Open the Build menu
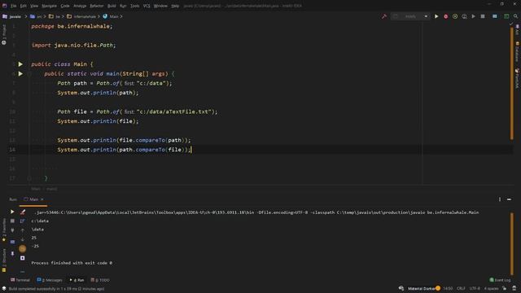521x293 pixels. [x=112, y=6]
